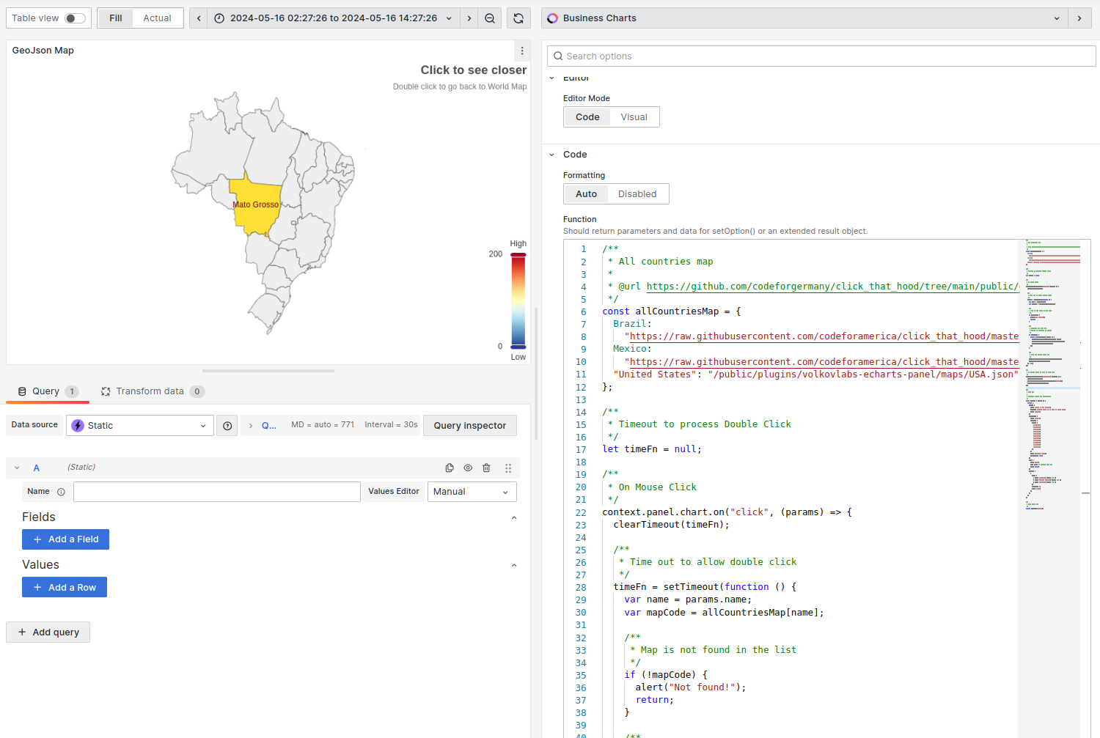Open the time range picker dropdown
This screenshot has height=738, width=1100.
tap(449, 18)
